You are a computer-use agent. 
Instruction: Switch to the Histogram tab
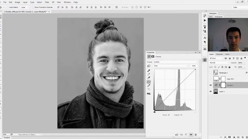(219, 17)
